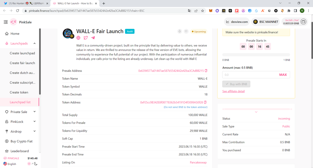Bookmark this page with star icon

(202, 11)
